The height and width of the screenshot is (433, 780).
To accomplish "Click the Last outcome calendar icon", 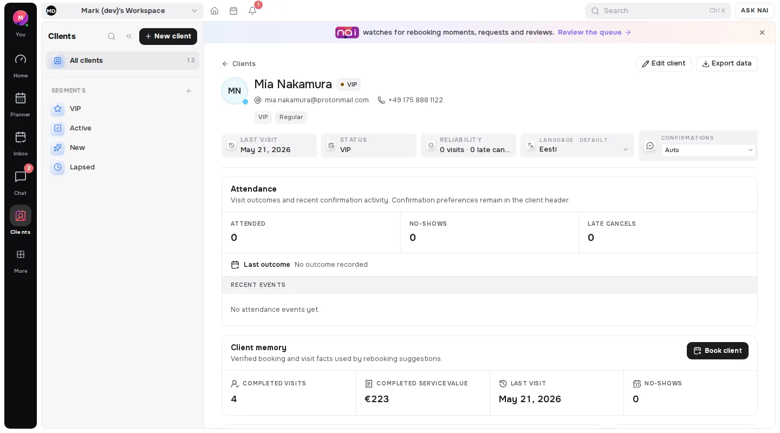I will (x=235, y=265).
